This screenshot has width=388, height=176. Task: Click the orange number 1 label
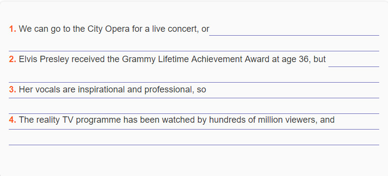(13, 29)
